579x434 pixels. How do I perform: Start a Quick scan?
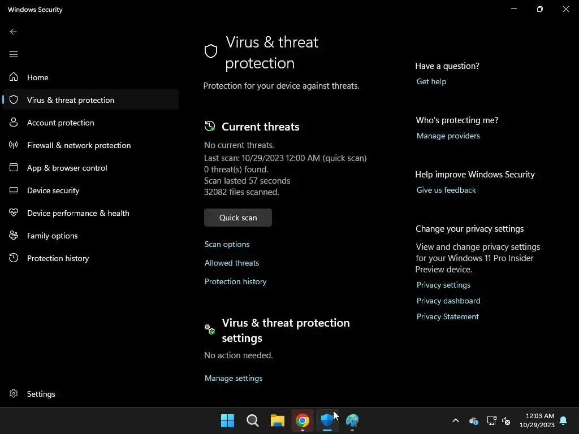[238, 218]
